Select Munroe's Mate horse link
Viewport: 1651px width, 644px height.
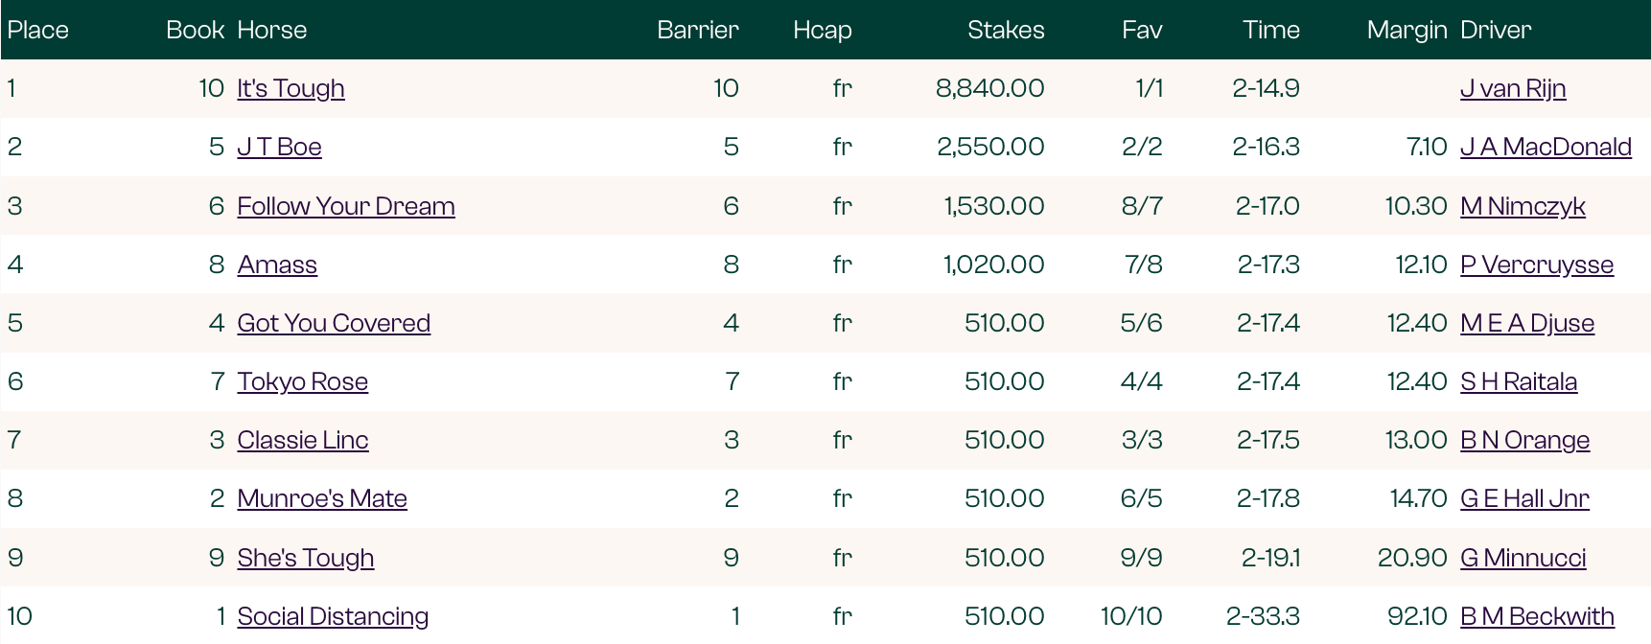(x=321, y=498)
